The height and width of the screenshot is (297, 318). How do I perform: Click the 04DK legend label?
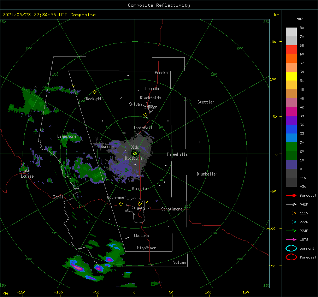(304, 204)
